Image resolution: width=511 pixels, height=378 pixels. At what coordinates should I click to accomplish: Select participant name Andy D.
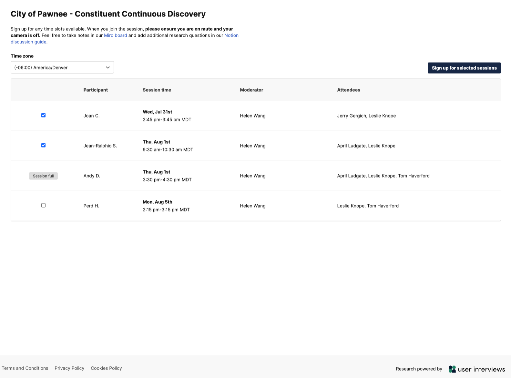click(x=92, y=176)
